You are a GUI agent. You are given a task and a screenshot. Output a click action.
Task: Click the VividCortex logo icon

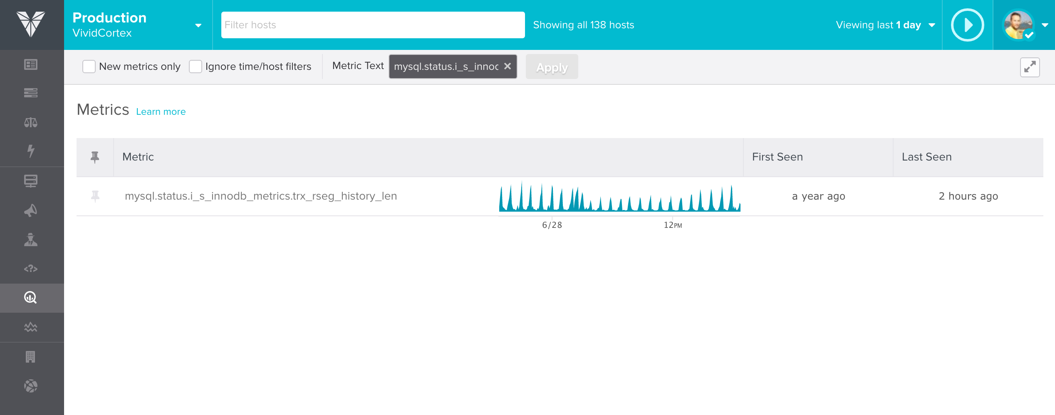point(31,24)
